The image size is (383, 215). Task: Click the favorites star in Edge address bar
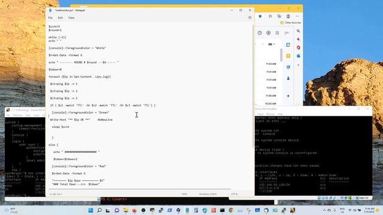(260, 16)
